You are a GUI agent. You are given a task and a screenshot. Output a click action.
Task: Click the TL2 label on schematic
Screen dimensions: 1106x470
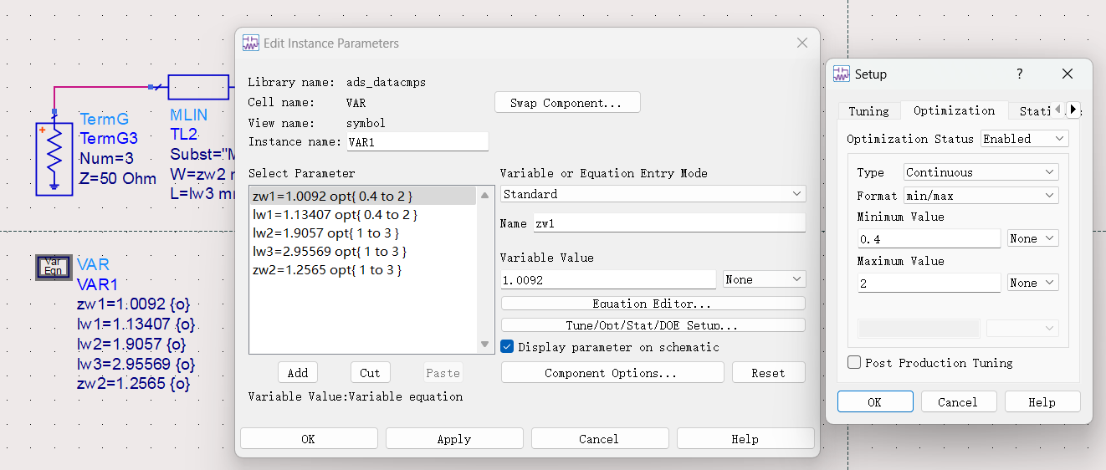183,134
